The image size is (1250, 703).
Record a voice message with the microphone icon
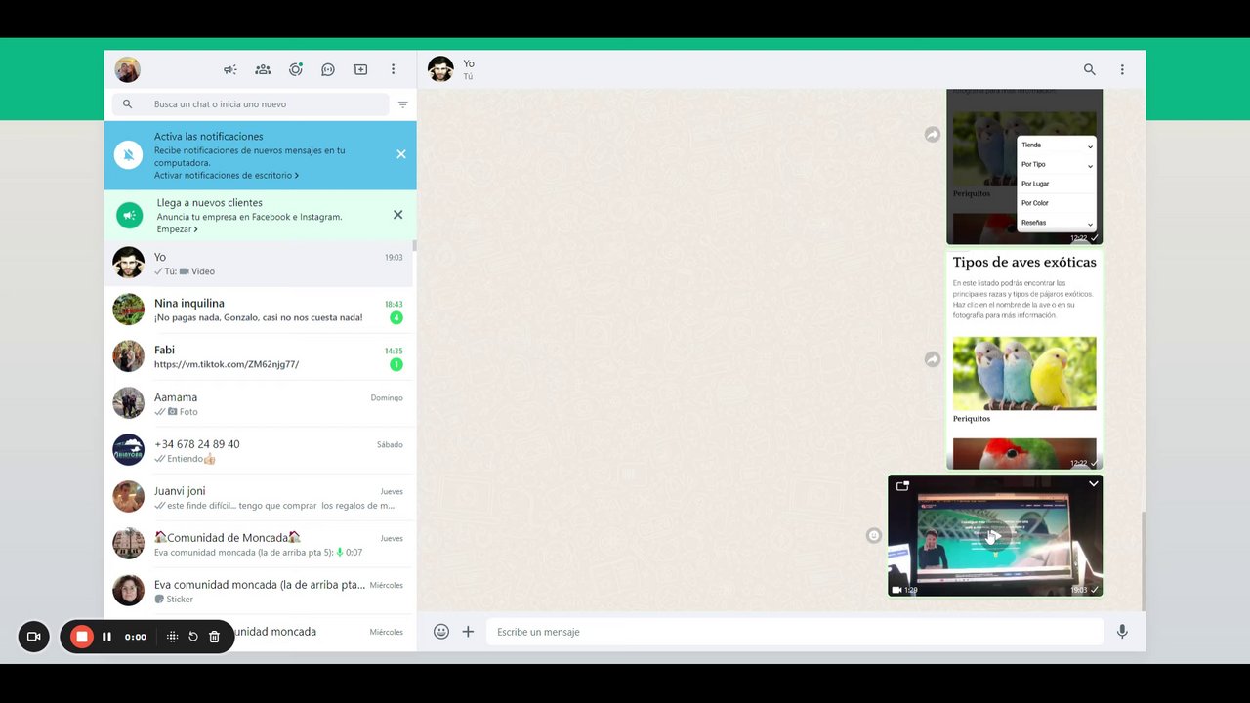click(1122, 632)
